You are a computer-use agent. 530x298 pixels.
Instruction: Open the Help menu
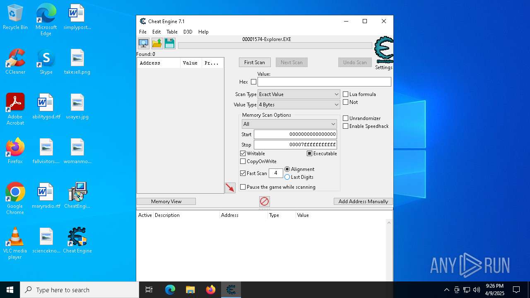(x=203, y=32)
